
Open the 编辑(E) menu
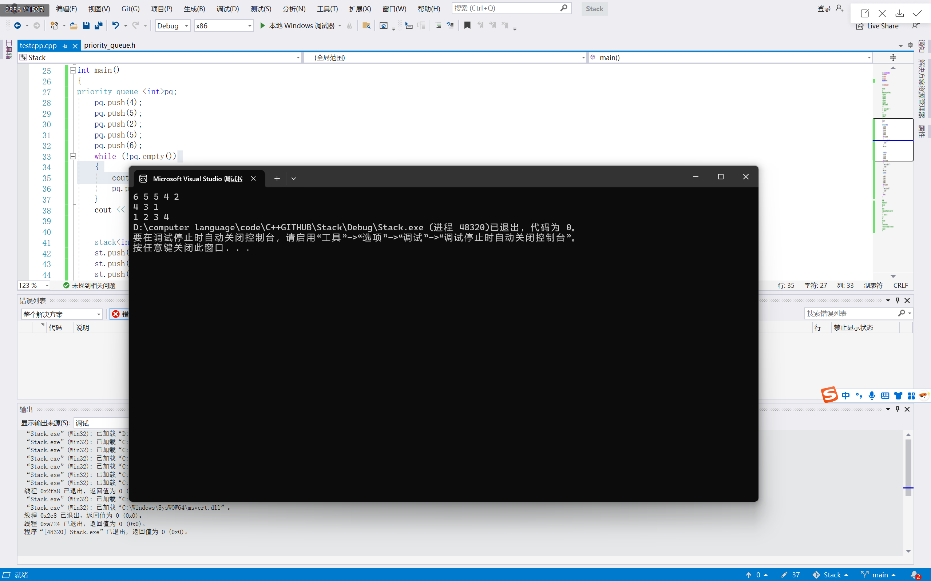tap(66, 8)
